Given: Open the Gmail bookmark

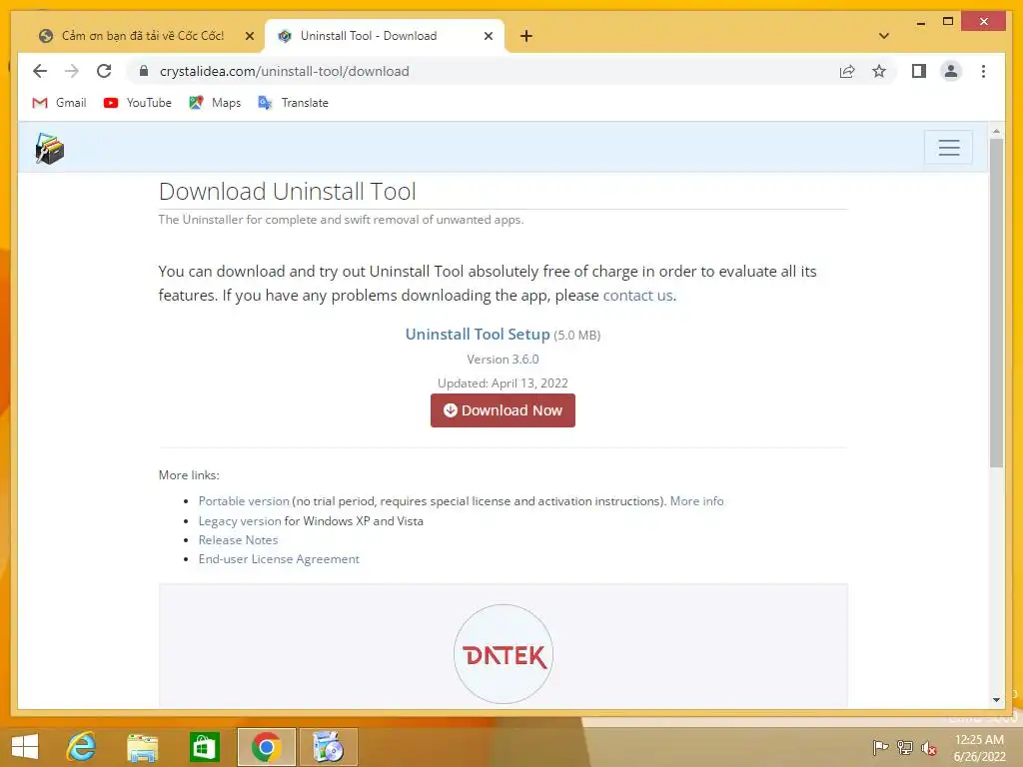Looking at the screenshot, I should click(x=59, y=103).
